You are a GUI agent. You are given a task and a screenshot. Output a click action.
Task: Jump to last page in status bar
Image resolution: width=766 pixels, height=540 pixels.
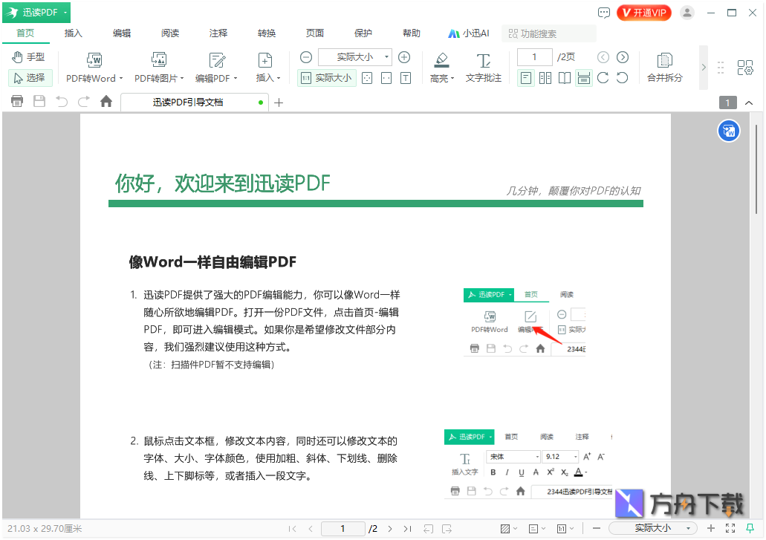tap(407, 529)
